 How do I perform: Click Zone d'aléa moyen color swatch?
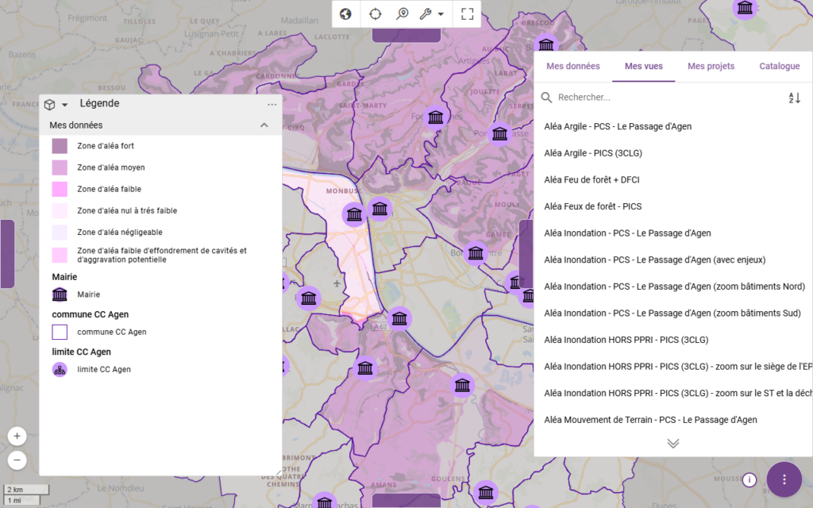[x=60, y=167]
